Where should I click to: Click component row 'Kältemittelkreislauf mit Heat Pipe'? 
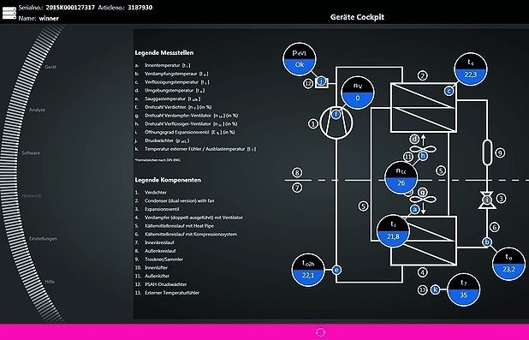pyautogui.click(x=175, y=226)
